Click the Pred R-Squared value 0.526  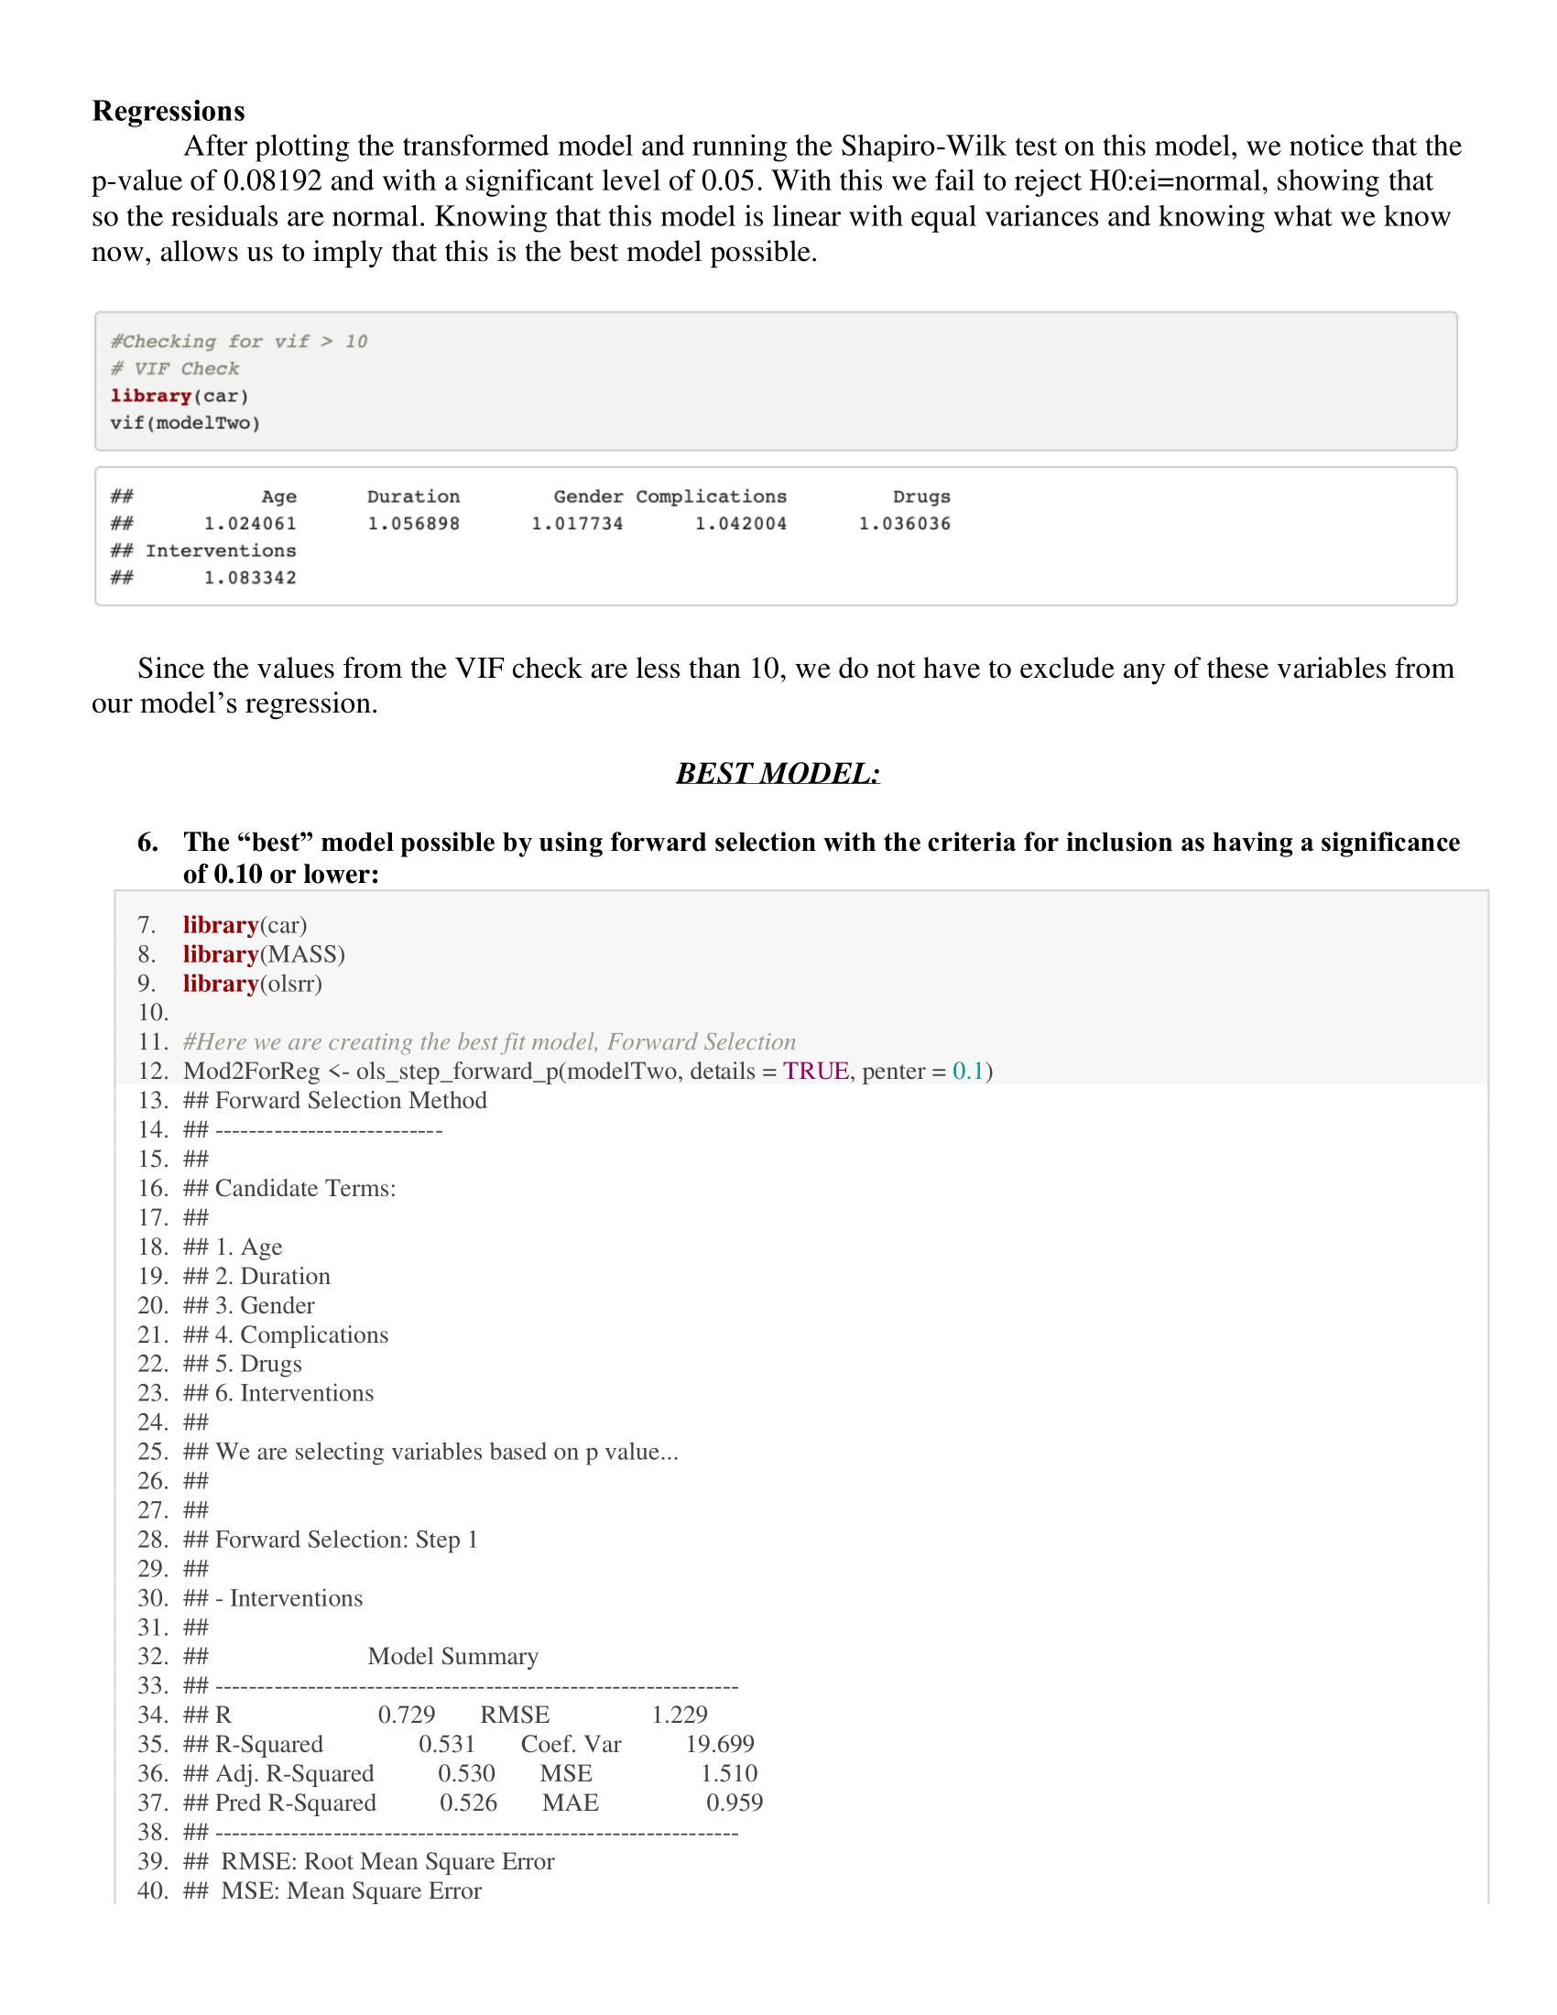[x=469, y=1803]
